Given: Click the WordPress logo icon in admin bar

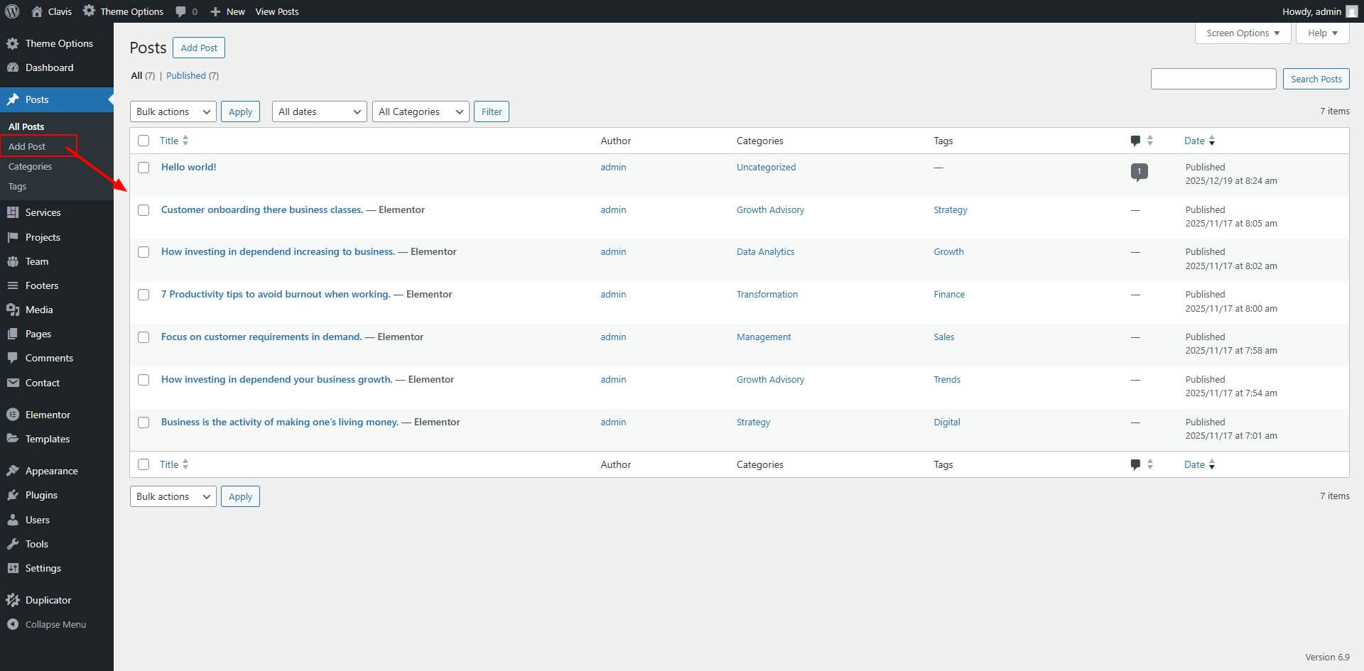Looking at the screenshot, I should click(12, 11).
